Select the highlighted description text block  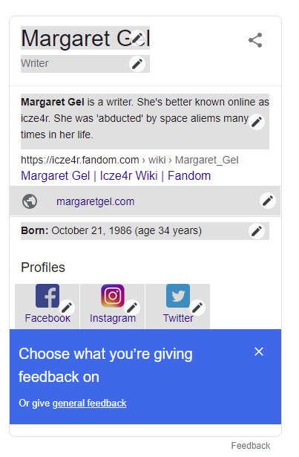[x=145, y=121]
